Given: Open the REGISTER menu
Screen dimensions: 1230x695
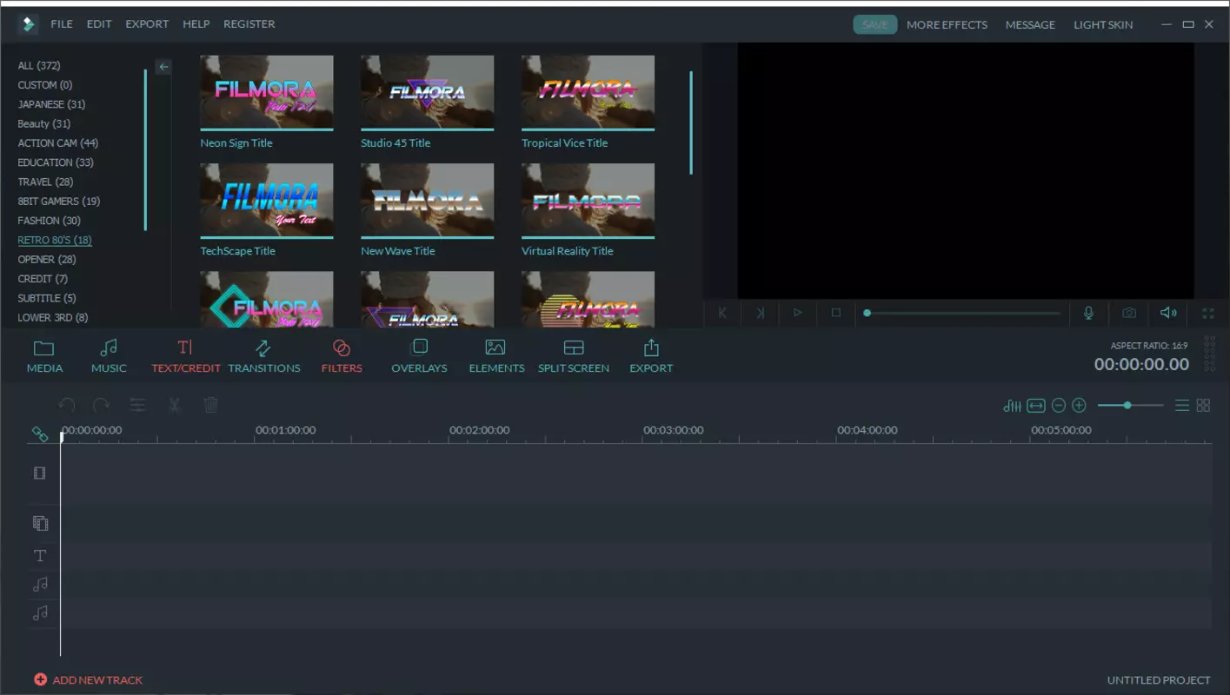Looking at the screenshot, I should pos(249,24).
